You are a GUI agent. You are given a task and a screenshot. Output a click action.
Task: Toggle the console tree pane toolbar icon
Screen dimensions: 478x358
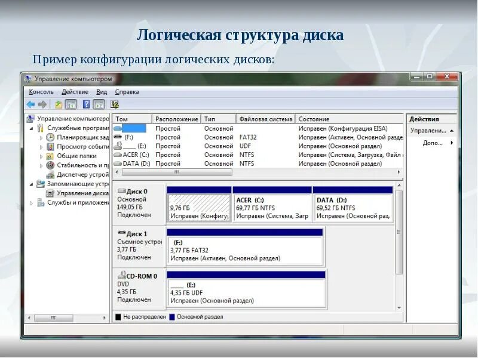[71, 104]
